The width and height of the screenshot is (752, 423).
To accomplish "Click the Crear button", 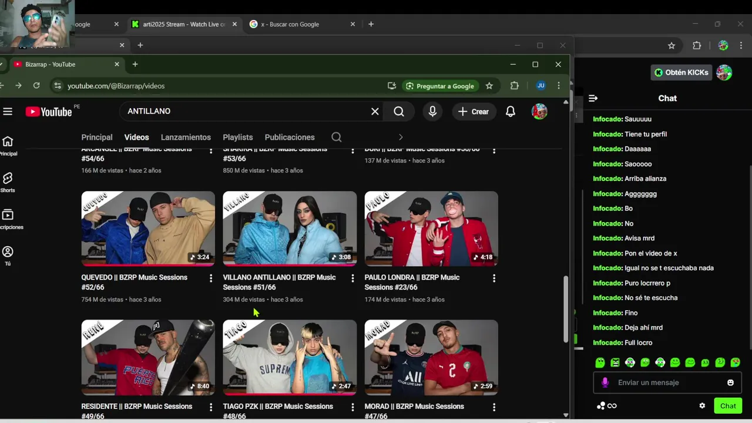I will coord(474,112).
